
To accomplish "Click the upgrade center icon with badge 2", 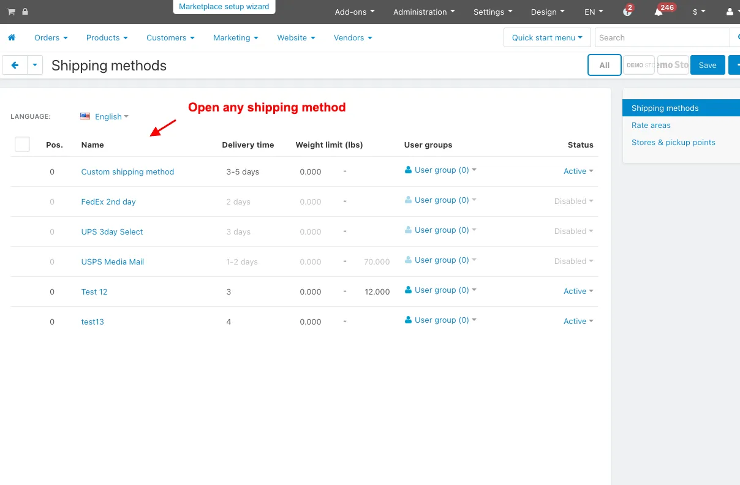I will pyautogui.click(x=627, y=12).
